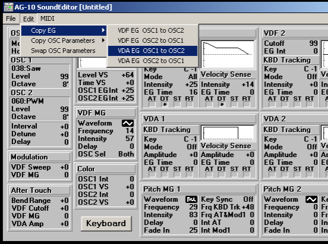The width and height of the screenshot is (328, 244).
Task: Click the OSC 2 Octave 8' value
Action: tap(65, 117)
